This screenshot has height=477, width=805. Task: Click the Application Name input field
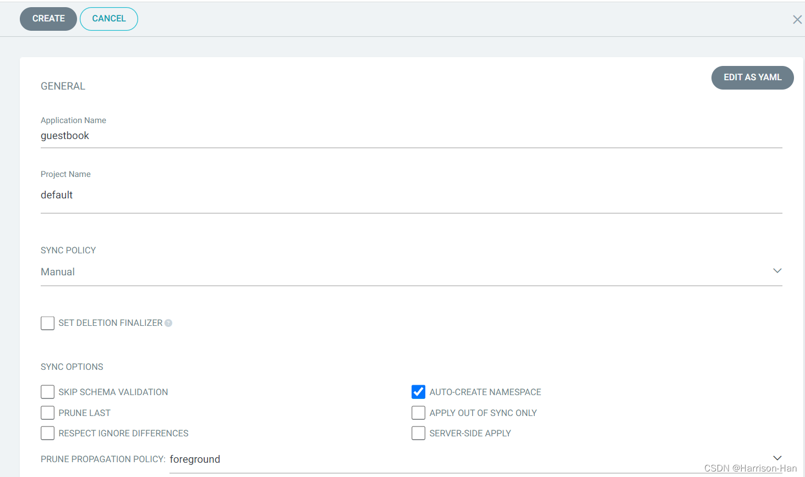[x=411, y=136]
